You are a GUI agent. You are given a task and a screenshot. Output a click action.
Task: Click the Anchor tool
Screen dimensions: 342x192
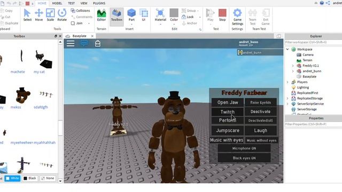point(190,23)
